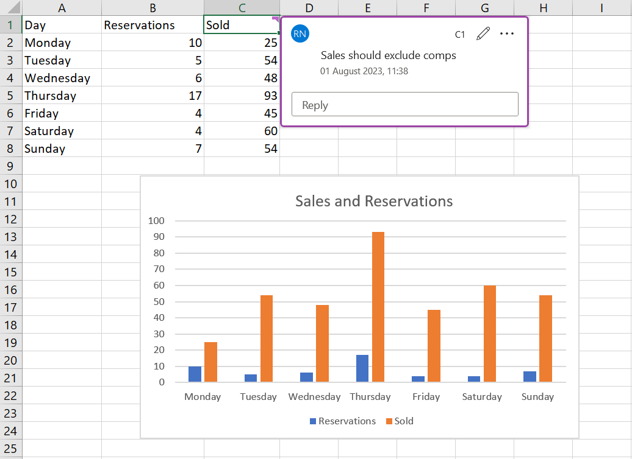Select the 'Wednesday' cell in column A
Viewport: 632px width, 459px height.
[62, 78]
